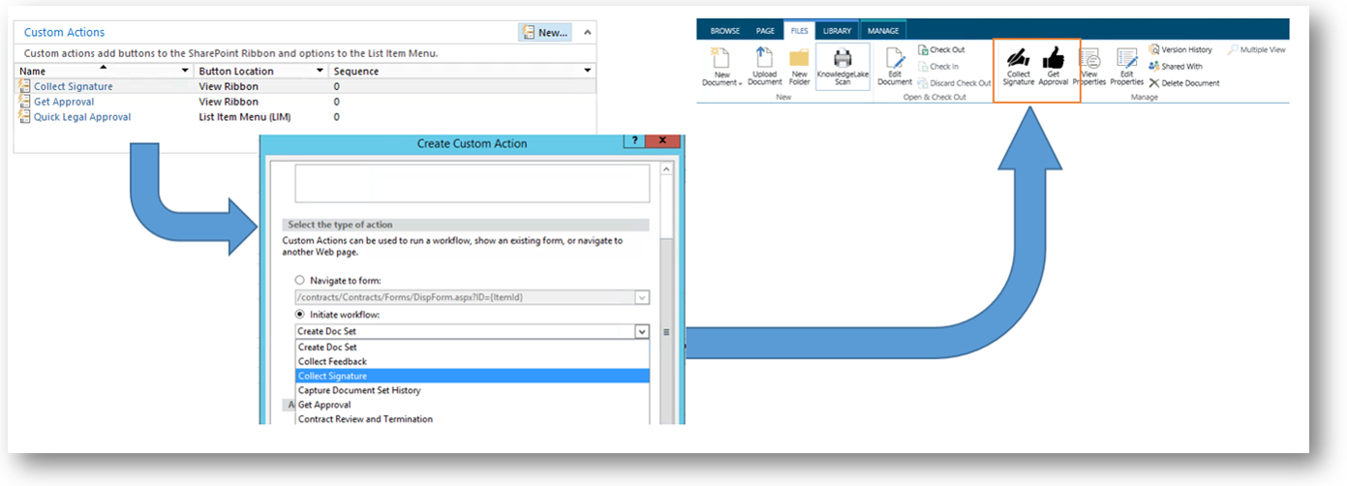Open the Name column filter dropdown
The image size is (1347, 486).
(185, 71)
